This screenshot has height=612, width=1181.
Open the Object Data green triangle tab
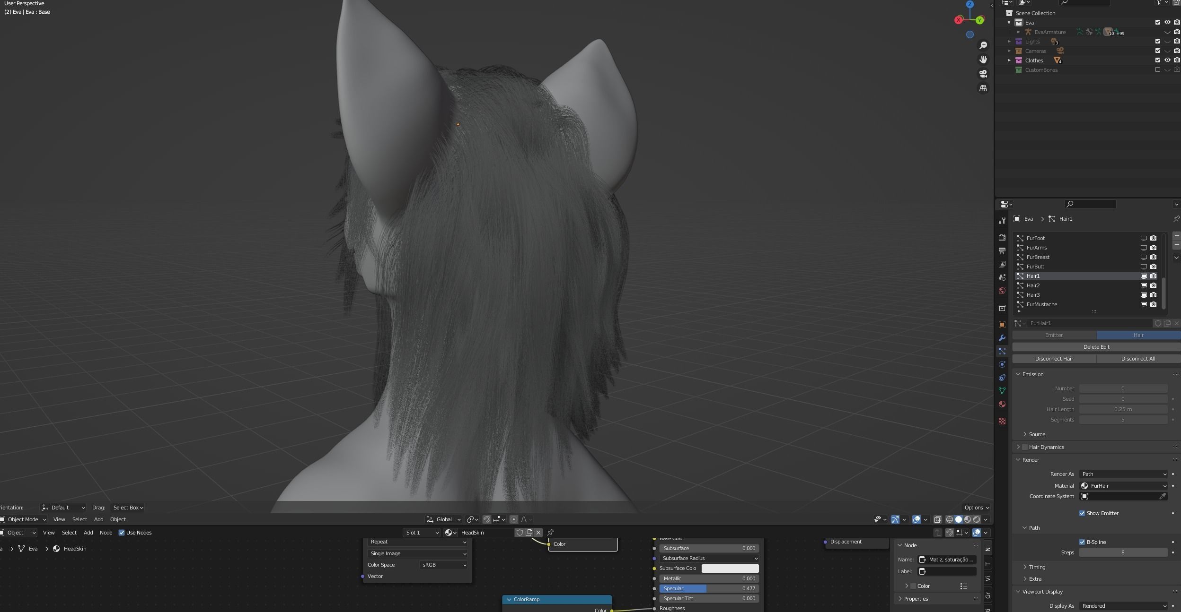click(x=1002, y=391)
